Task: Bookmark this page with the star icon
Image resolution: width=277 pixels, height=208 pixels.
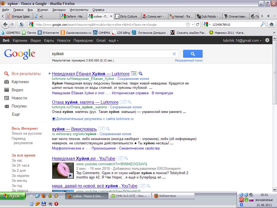Action: [x=188, y=24]
